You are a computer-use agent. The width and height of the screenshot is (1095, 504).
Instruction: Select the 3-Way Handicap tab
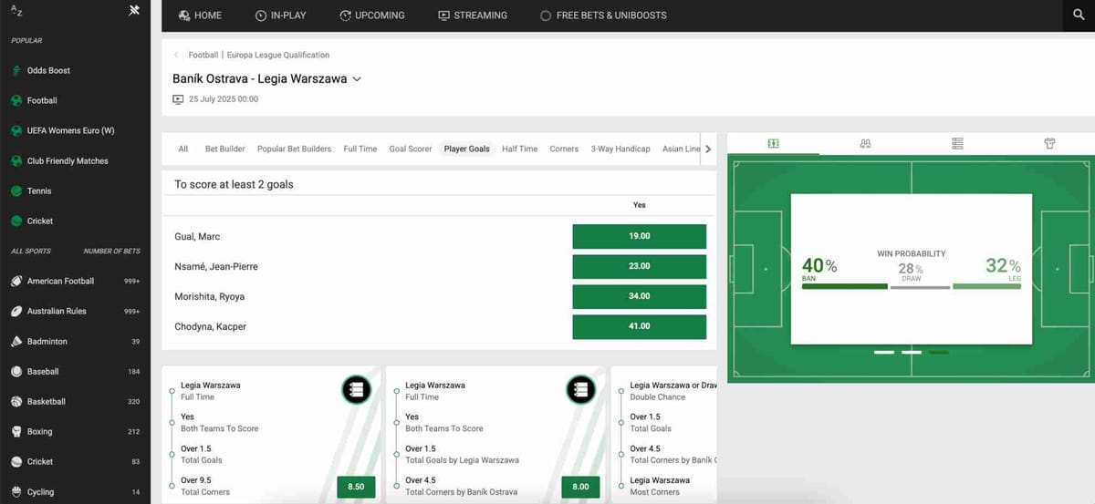[620, 149]
